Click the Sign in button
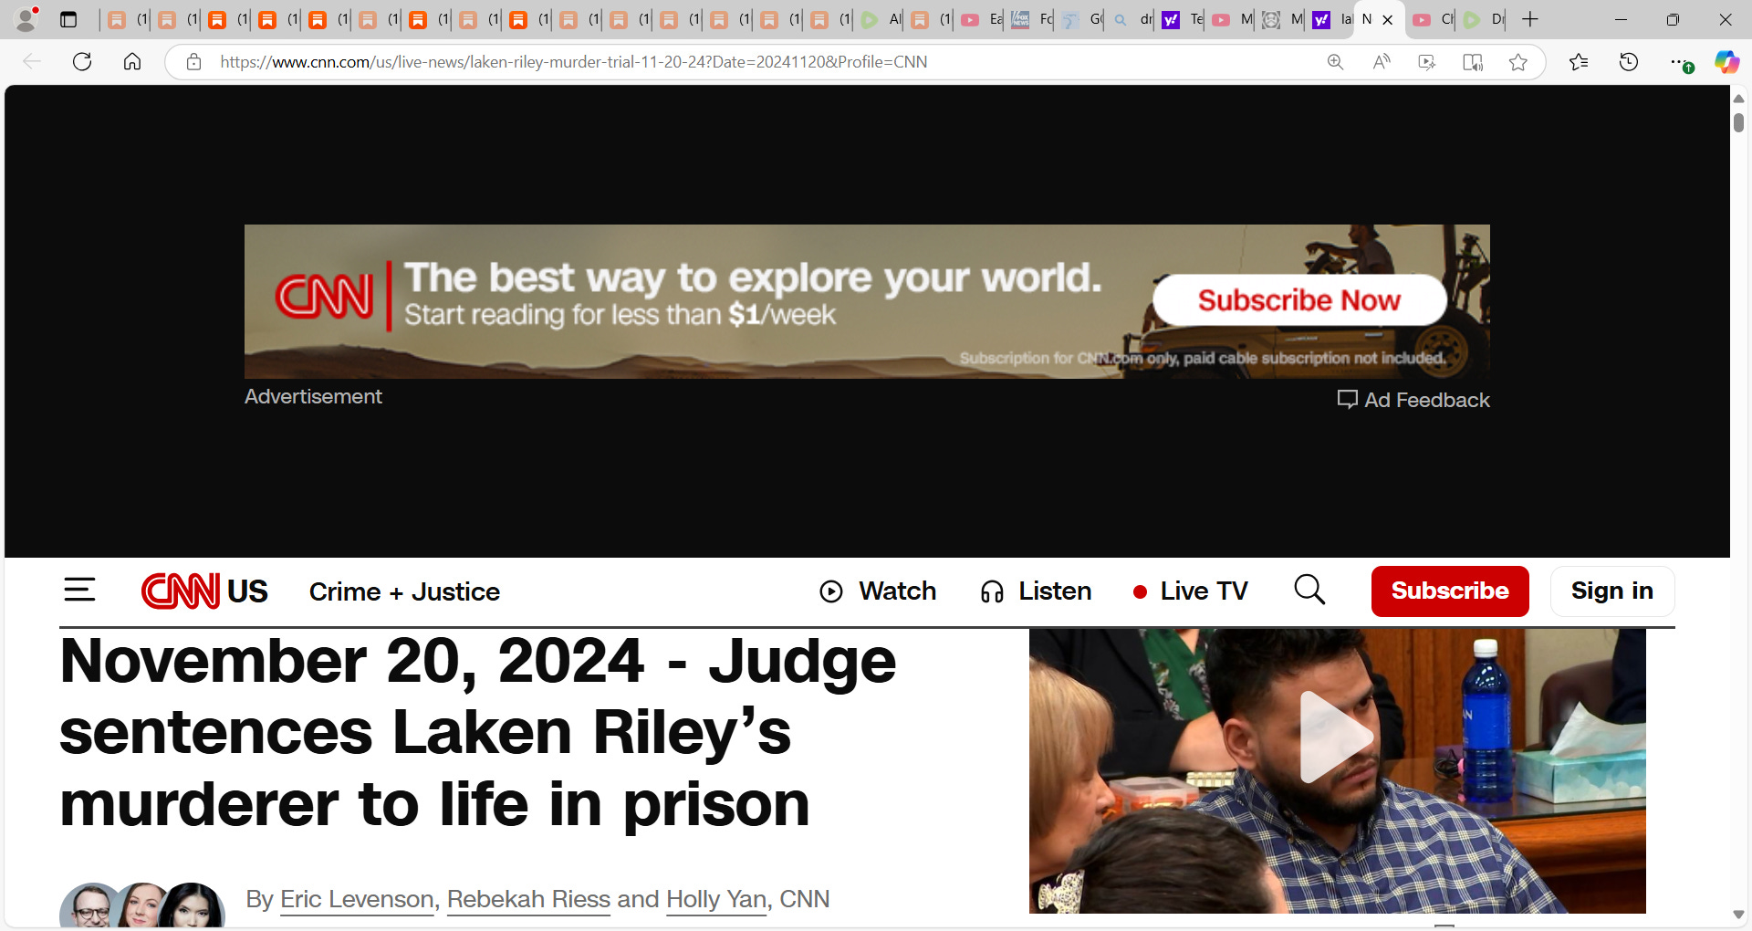 tap(1612, 591)
